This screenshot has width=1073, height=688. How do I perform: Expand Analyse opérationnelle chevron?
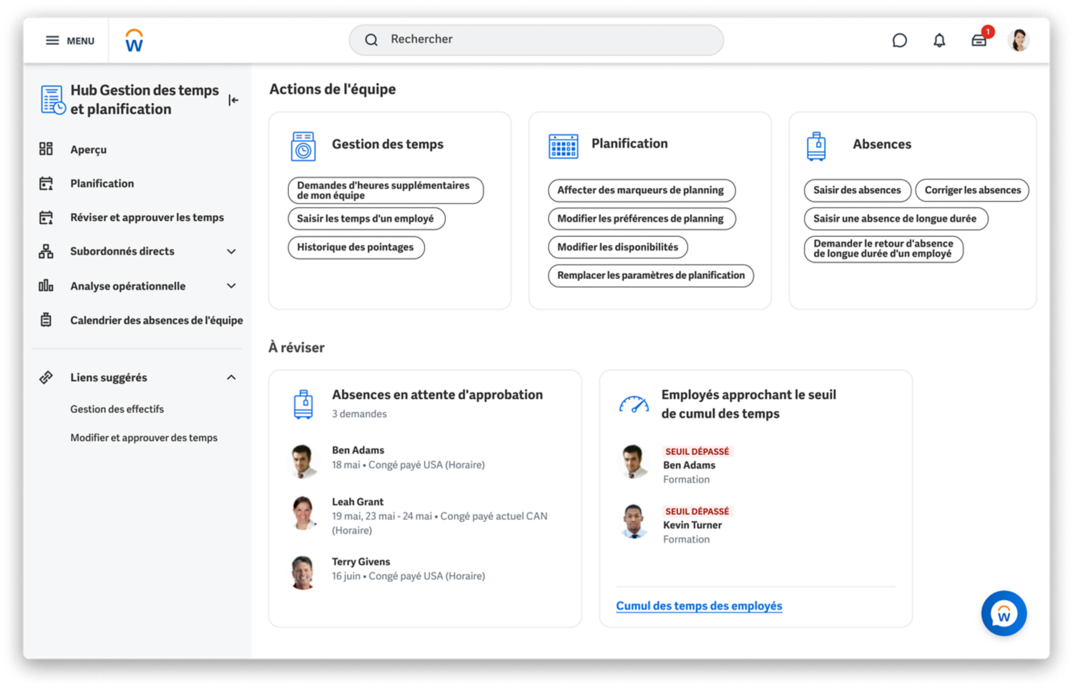click(x=231, y=285)
